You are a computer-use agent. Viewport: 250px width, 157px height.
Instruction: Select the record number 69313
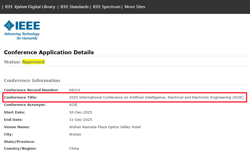click(75, 90)
